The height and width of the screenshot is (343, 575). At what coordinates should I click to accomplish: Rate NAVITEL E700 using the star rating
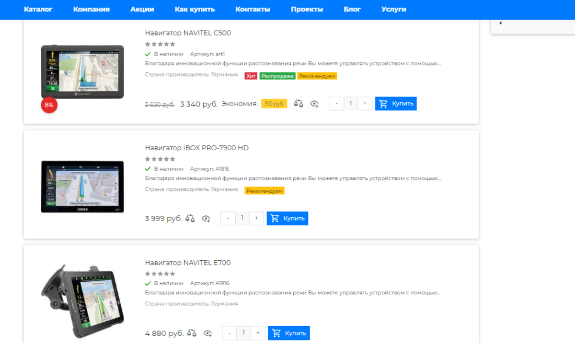tap(160, 274)
